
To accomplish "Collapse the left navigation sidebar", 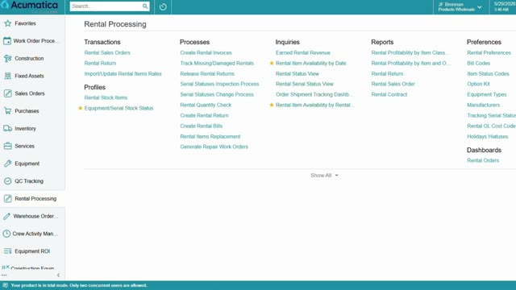I will pos(58,275).
